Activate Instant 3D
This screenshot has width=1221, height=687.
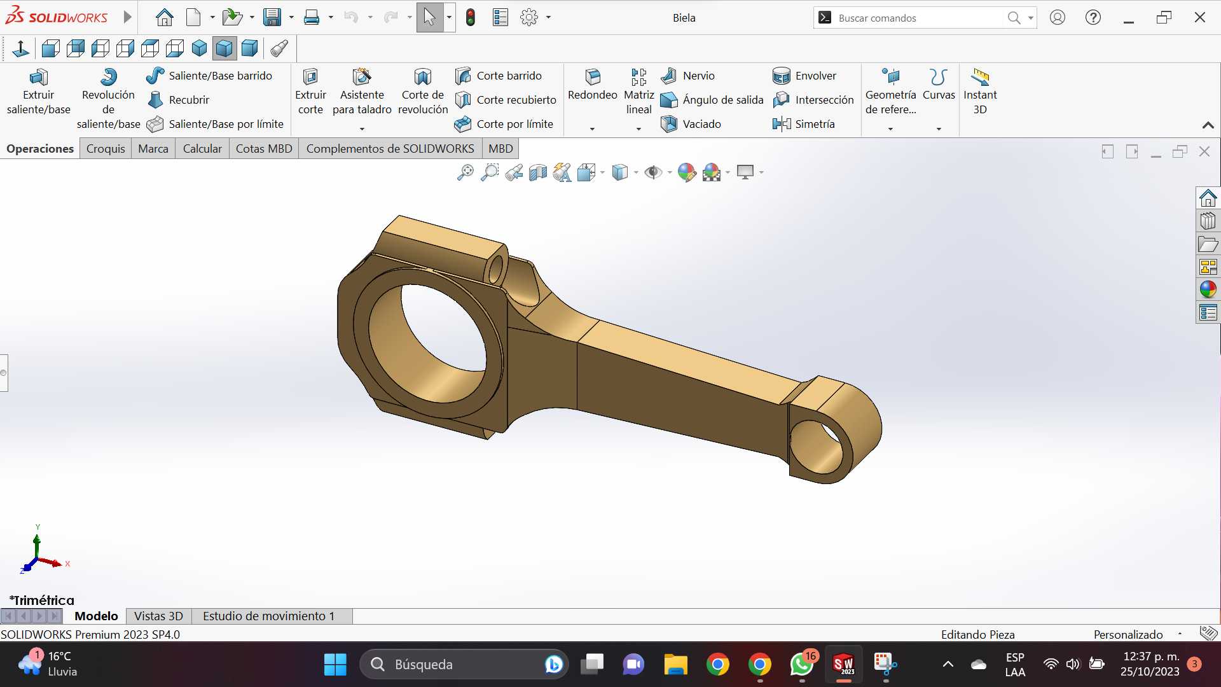[x=980, y=92]
